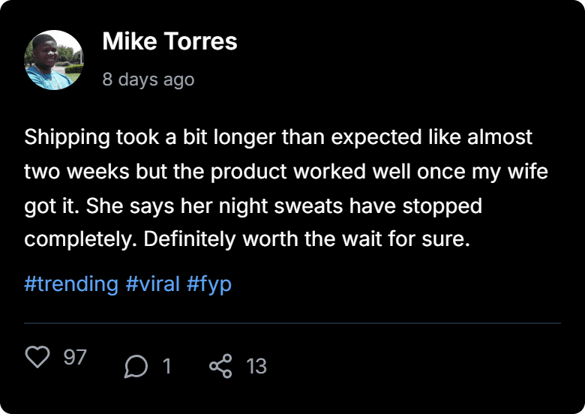Click the line starting "Shipping took a bit longer"
Image resolution: width=585 pixels, height=414 pixels.
277,138
